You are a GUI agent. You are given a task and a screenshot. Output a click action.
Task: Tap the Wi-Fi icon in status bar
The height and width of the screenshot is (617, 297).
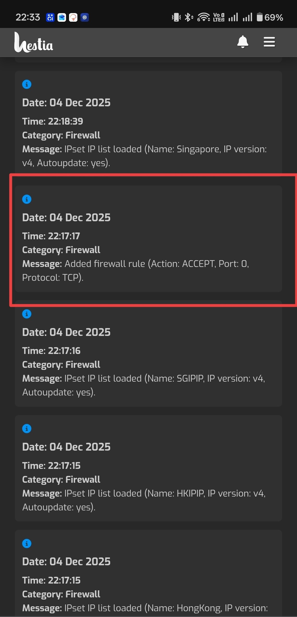tap(203, 17)
